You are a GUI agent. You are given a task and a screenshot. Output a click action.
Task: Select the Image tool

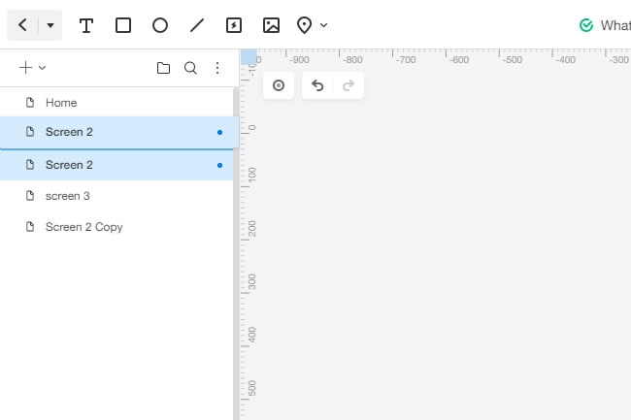[271, 25]
